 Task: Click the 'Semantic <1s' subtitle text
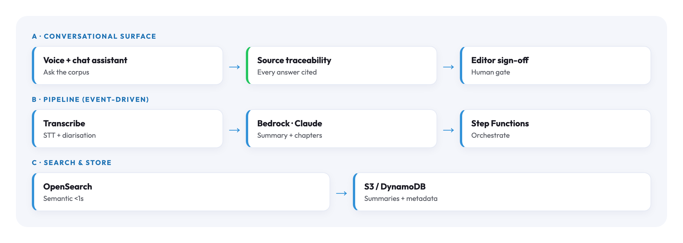coord(63,199)
